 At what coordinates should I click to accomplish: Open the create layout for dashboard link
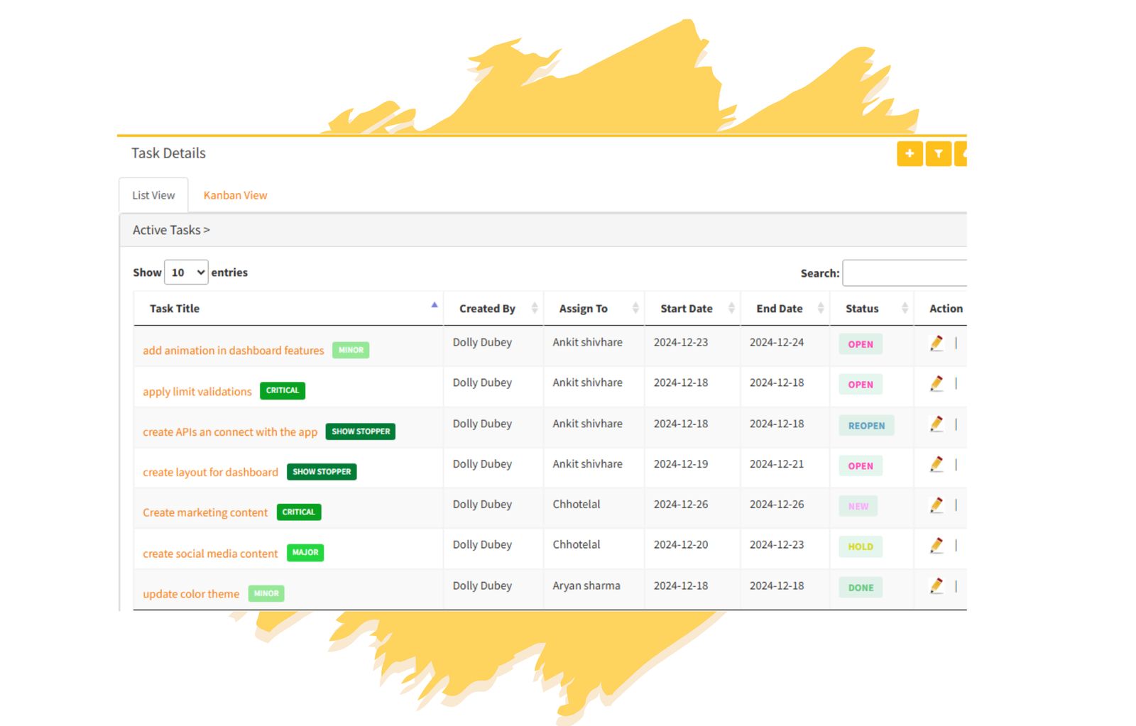point(210,473)
